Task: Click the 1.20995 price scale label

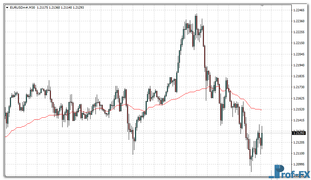Action: (x=299, y=164)
